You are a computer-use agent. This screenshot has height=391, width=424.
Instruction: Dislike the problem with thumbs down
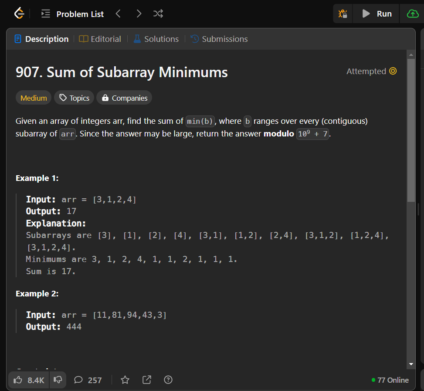pos(58,380)
